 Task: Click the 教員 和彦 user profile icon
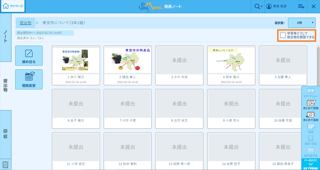click(269, 6)
